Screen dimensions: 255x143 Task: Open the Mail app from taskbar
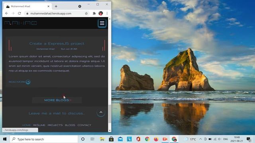[120, 139]
